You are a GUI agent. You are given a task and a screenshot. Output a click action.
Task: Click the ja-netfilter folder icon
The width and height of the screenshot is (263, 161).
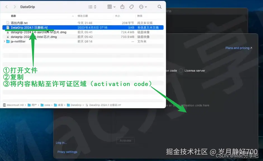coord(8,41)
